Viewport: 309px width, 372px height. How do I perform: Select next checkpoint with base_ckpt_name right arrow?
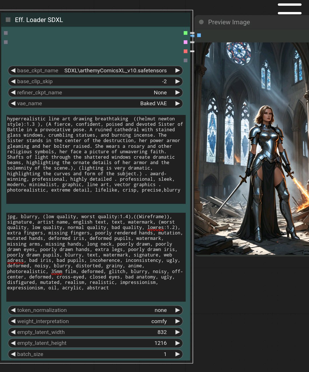(x=178, y=70)
